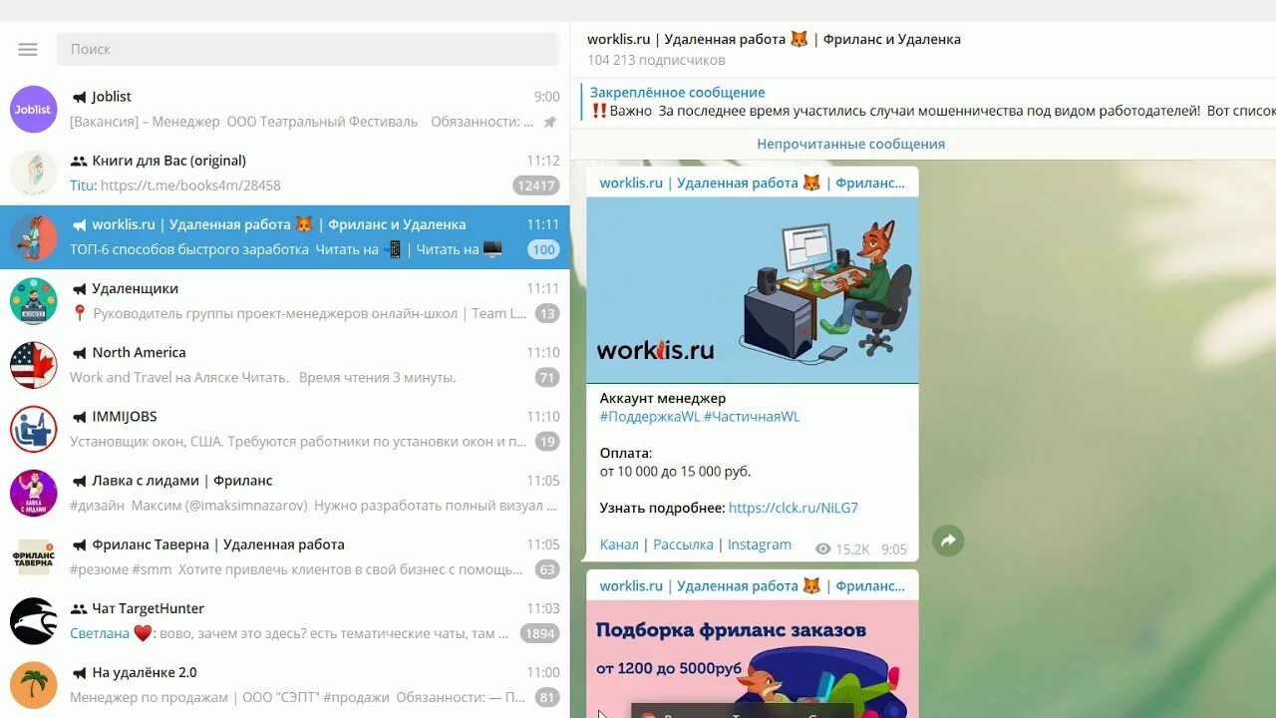Select Фриланс Таверна | Удаленная работа title
The width and height of the screenshot is (1276, 718).
[x=218, y=544]
